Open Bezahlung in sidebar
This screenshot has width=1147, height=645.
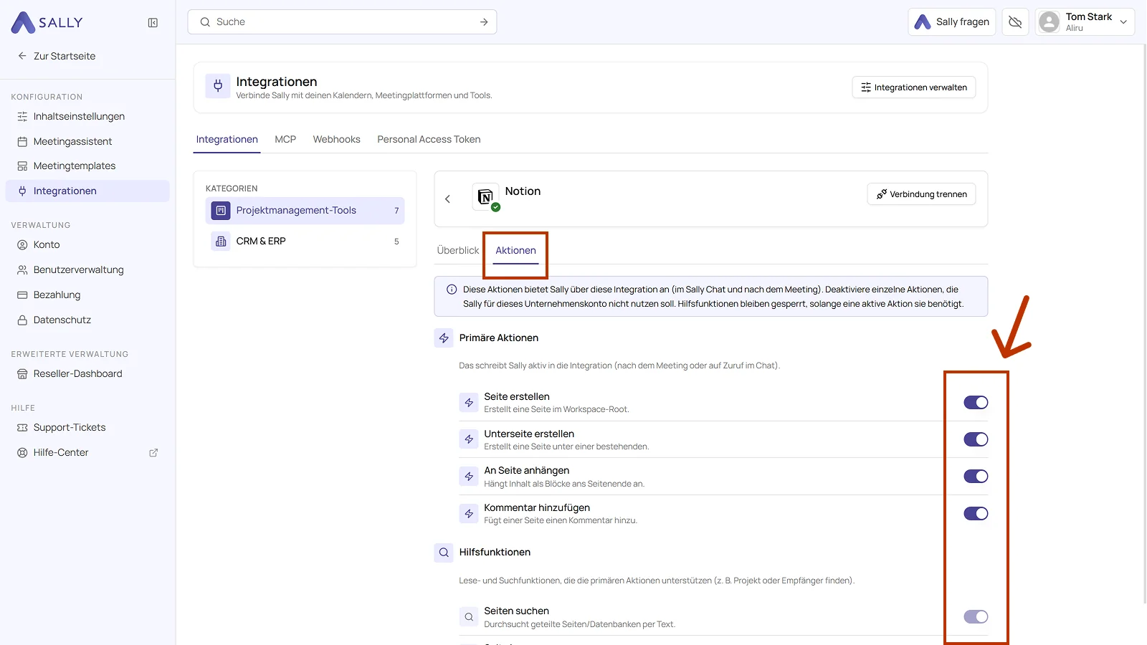pyautogui.click(x=87, y=295)
